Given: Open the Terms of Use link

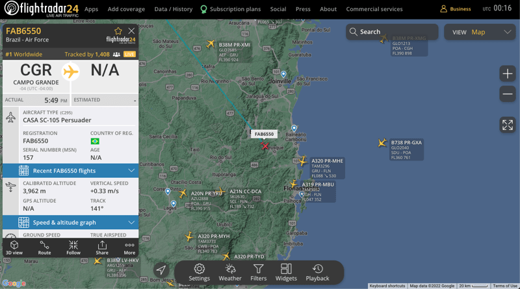Looking at the screenshot, I should point(505,286).
